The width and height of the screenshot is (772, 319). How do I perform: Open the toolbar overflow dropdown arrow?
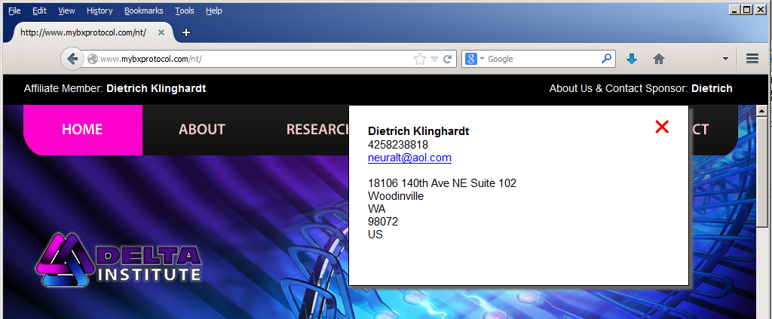725,59
